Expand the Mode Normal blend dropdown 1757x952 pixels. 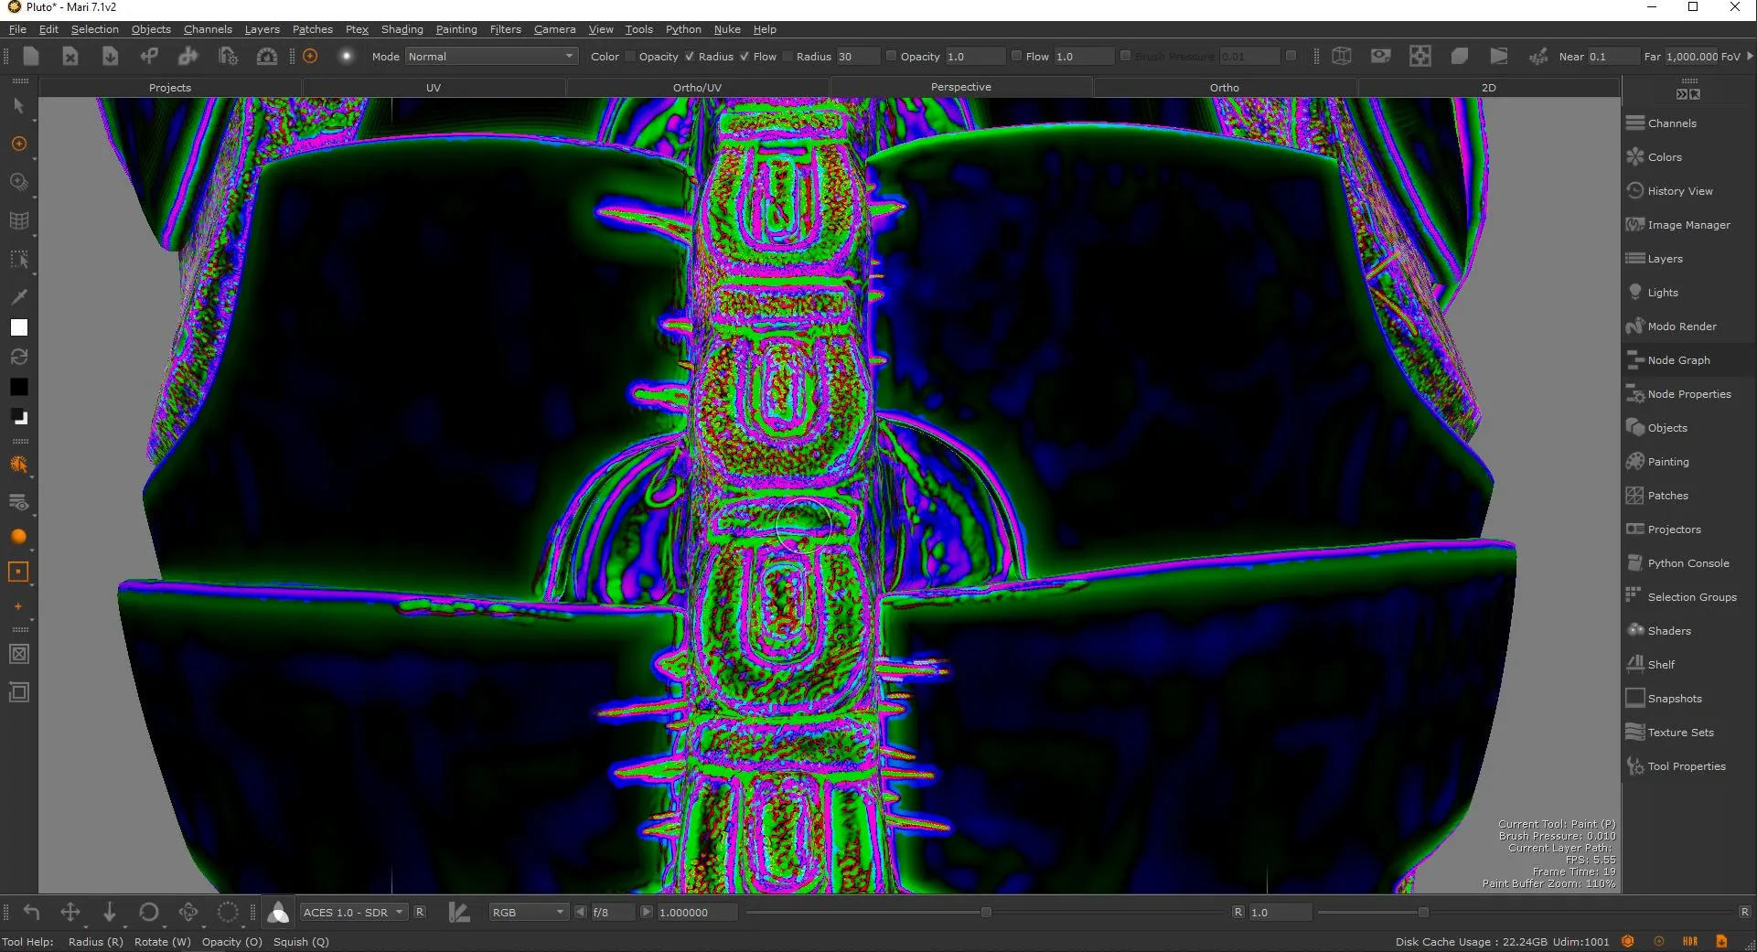(491, 57)
